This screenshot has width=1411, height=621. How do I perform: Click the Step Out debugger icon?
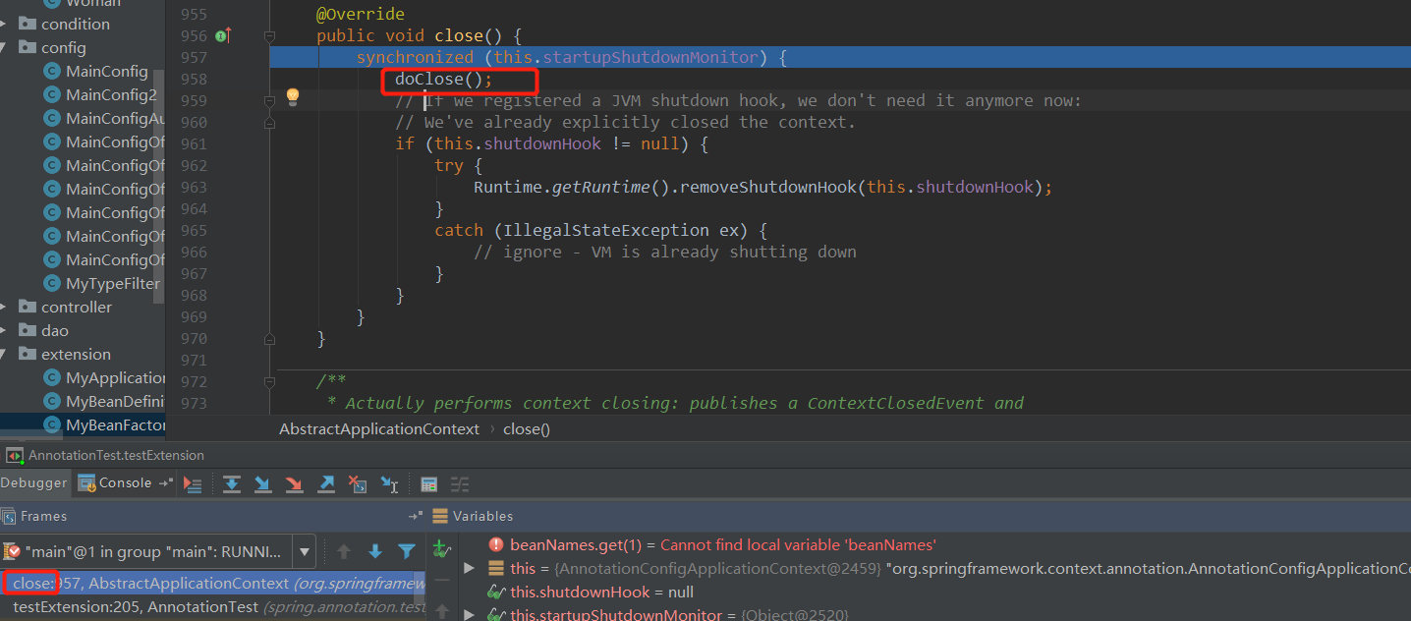[326, 483]
